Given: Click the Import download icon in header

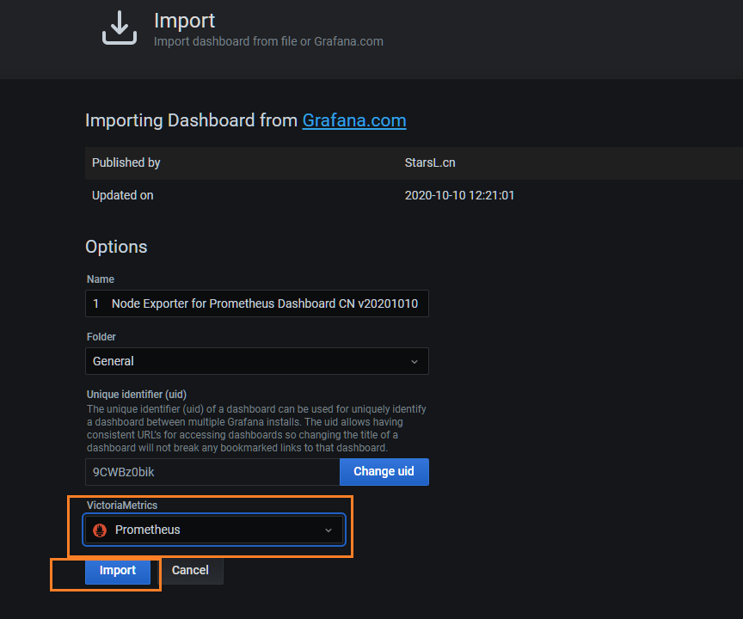Looking at the screenshot, I should pos(120,28).
